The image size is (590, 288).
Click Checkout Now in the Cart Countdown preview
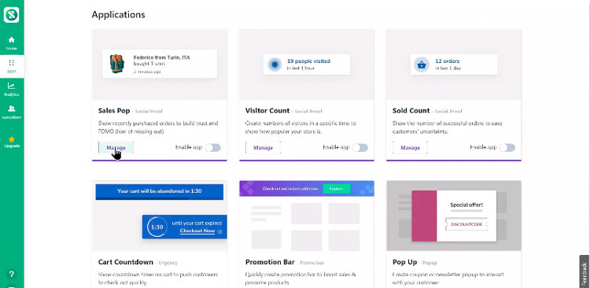point(197,231)
